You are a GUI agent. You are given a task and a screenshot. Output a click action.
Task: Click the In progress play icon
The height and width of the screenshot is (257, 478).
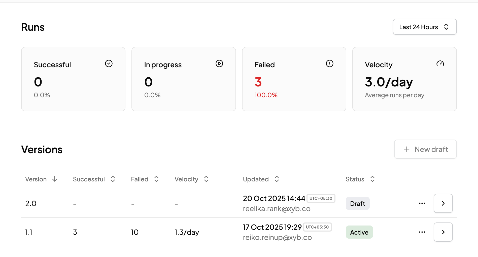pos(219,63)
